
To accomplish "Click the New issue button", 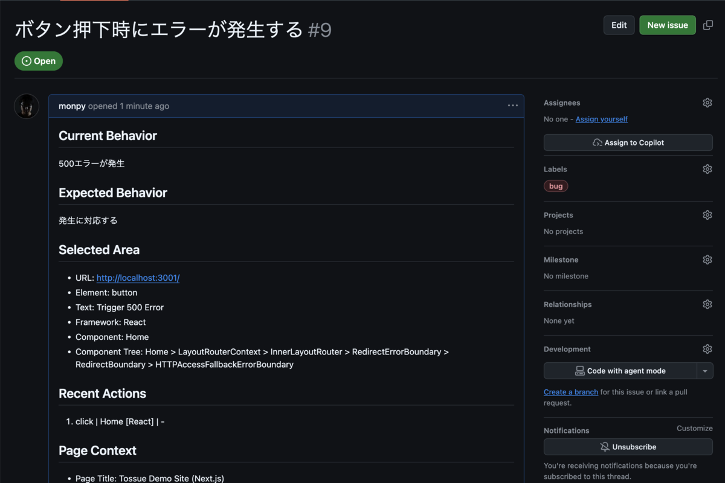I will (668, 25).
